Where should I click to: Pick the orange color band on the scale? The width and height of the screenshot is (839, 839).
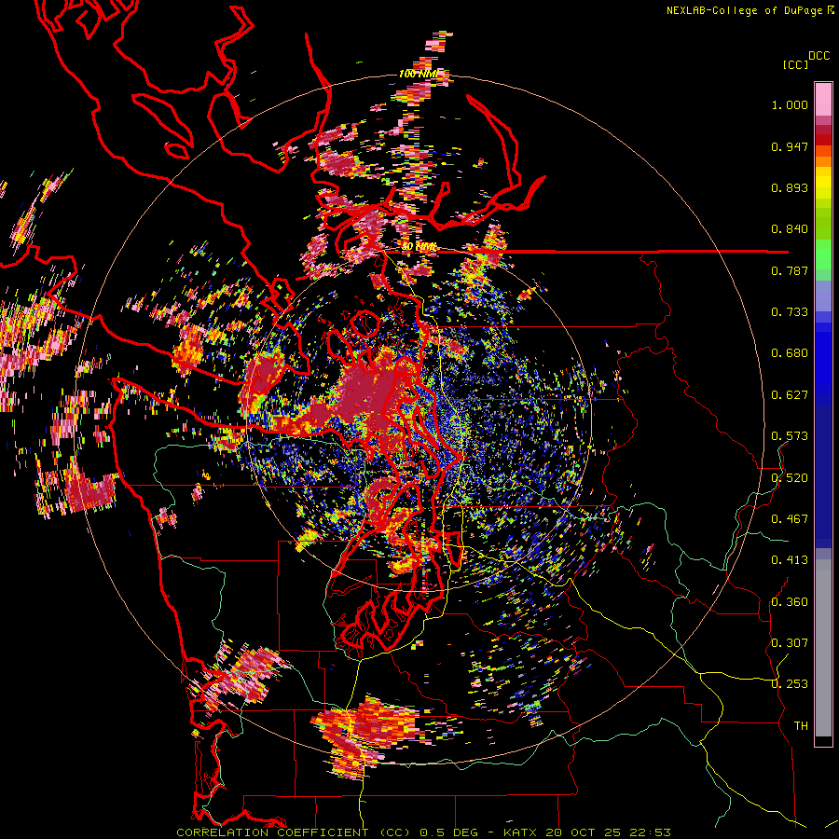[823, 161]
